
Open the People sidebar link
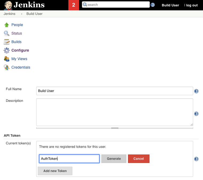coord(17,25)
